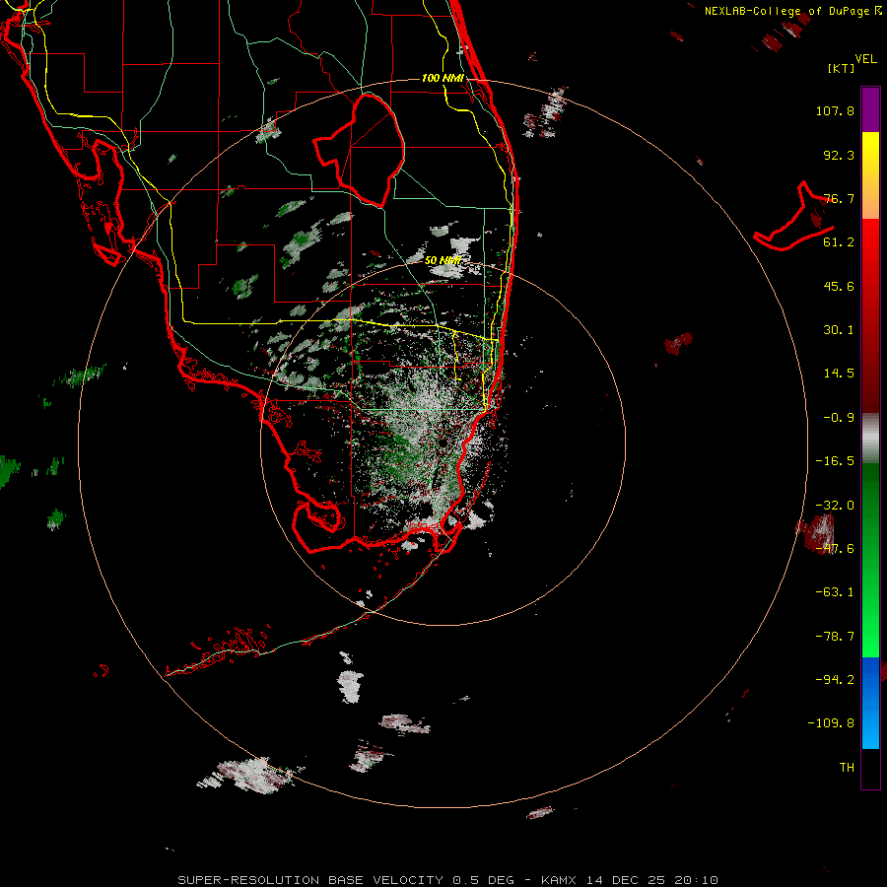Select the -16.5 legend value
887x887 pixels.
pos(835,461)
